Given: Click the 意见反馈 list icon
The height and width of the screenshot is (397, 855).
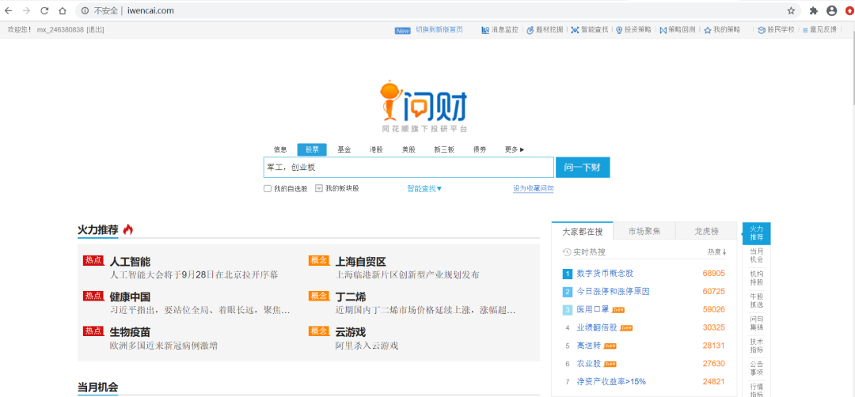Looking at the screenshot, I should 805,30.
